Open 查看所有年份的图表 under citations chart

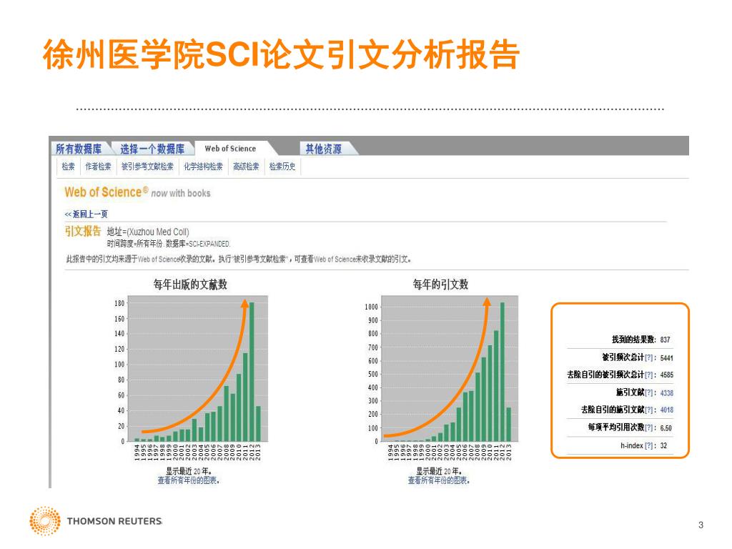coord(439,480)
